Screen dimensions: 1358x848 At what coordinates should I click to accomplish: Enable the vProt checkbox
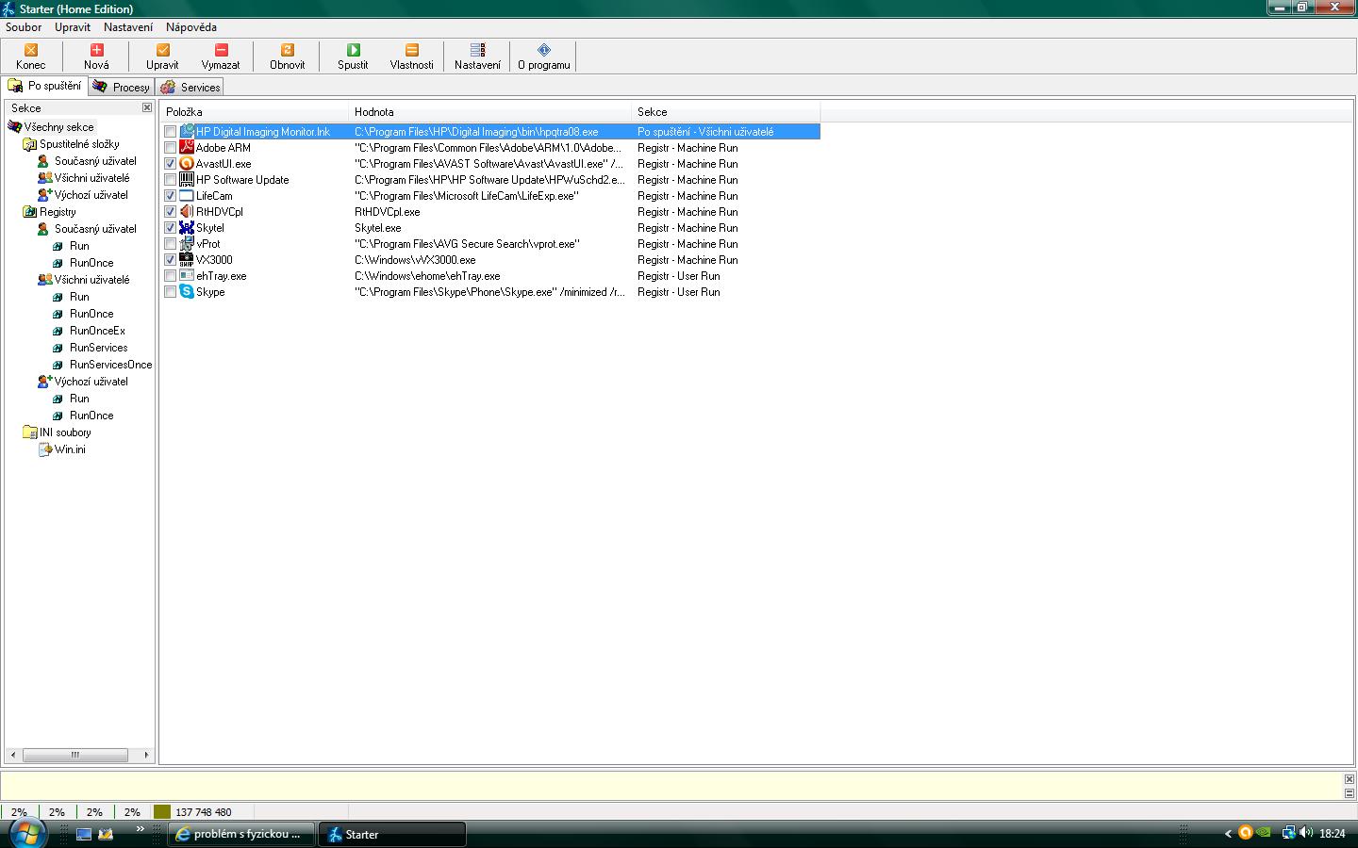171,244
